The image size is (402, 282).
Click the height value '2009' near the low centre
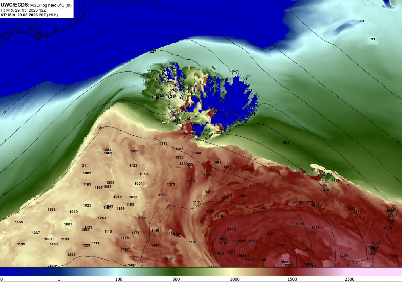(285, 262)
